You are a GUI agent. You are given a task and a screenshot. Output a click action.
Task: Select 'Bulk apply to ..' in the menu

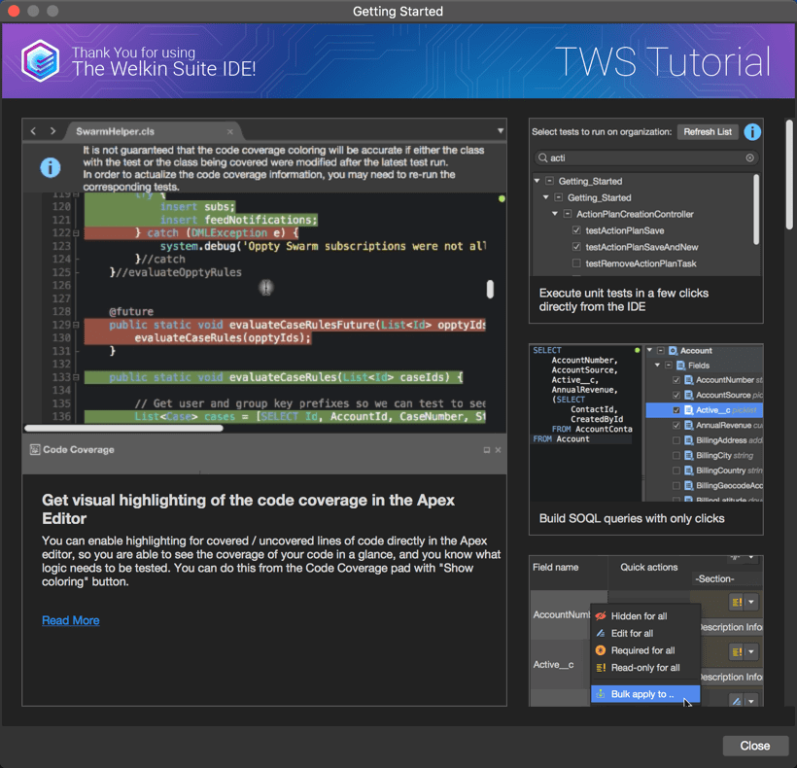click(645, 694)
